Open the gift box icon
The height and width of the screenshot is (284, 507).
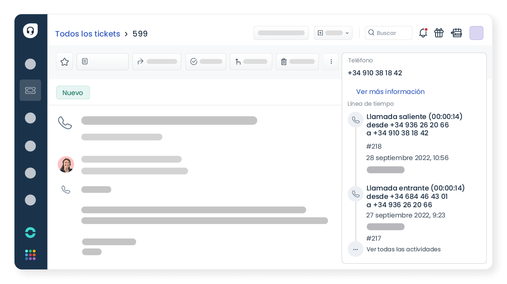(439, 33)
